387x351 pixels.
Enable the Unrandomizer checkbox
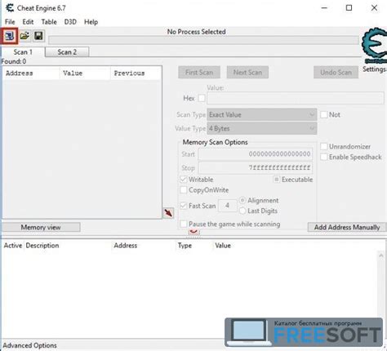324,146
